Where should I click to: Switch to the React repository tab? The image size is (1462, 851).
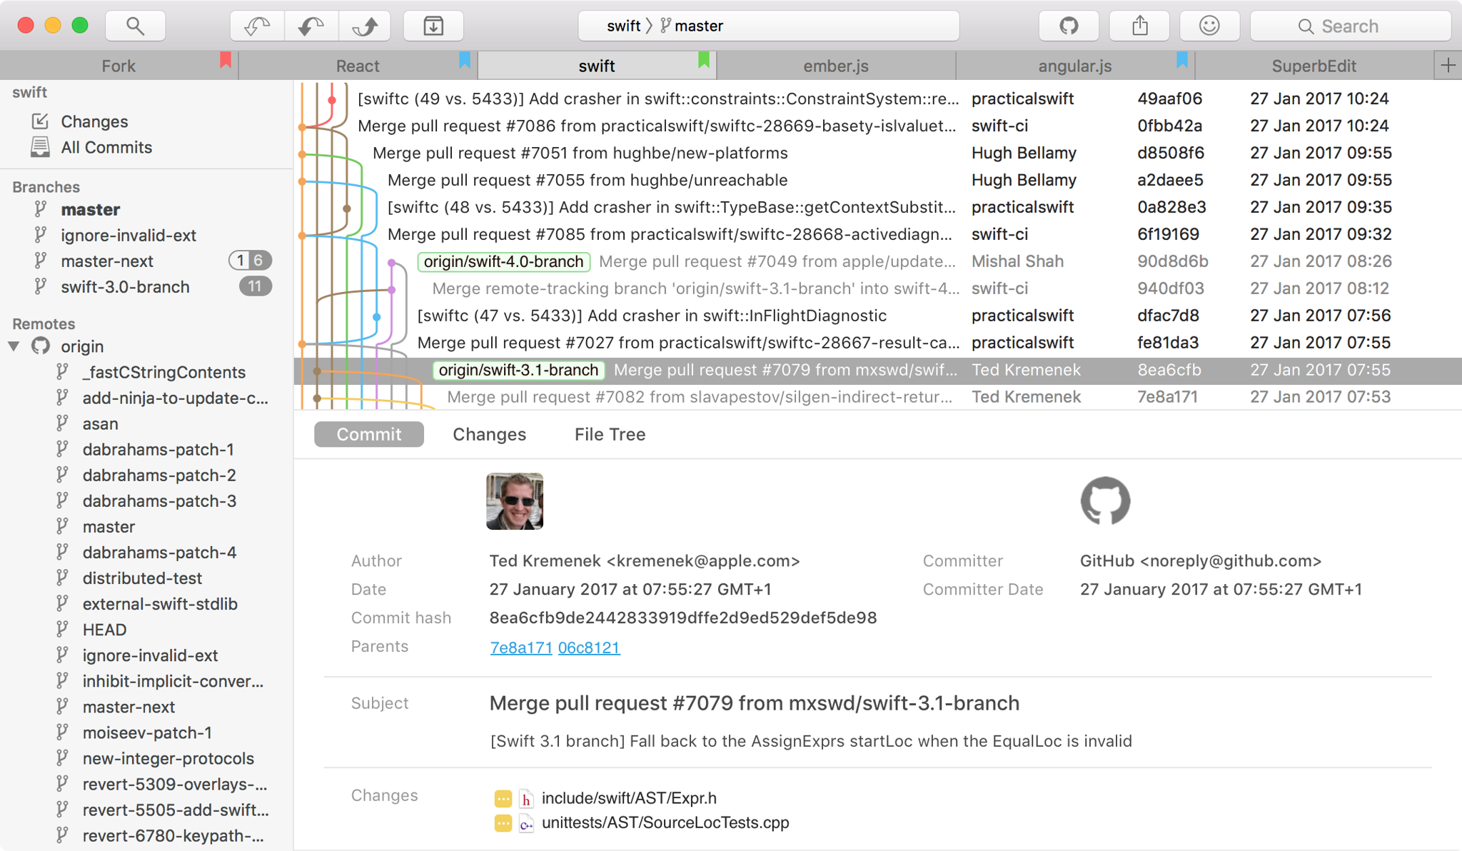click(358, 66)
